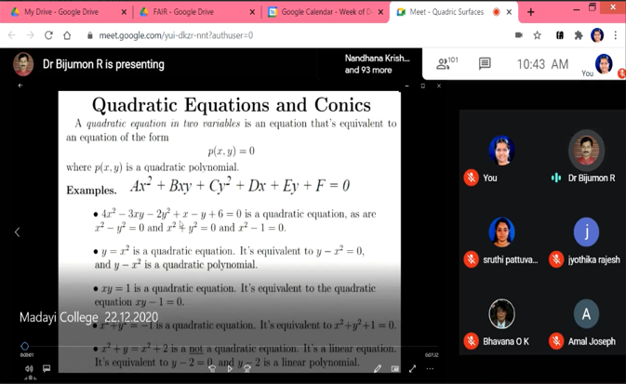626x384 pixels.
Task: Open the browser extensions puzzle icon
Action: click(578, 35)
